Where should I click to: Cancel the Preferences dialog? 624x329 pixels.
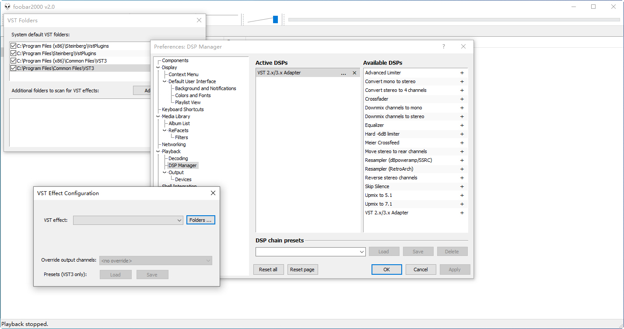(421, 269)
